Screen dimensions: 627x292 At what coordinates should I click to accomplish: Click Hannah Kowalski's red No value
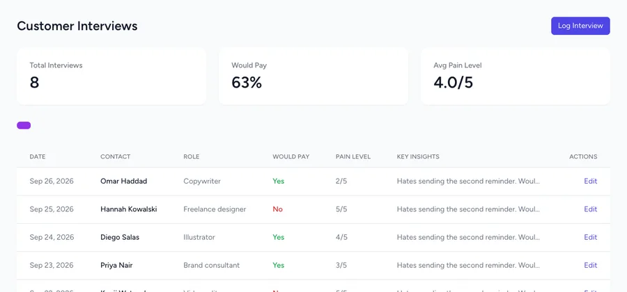click(277, 209)
